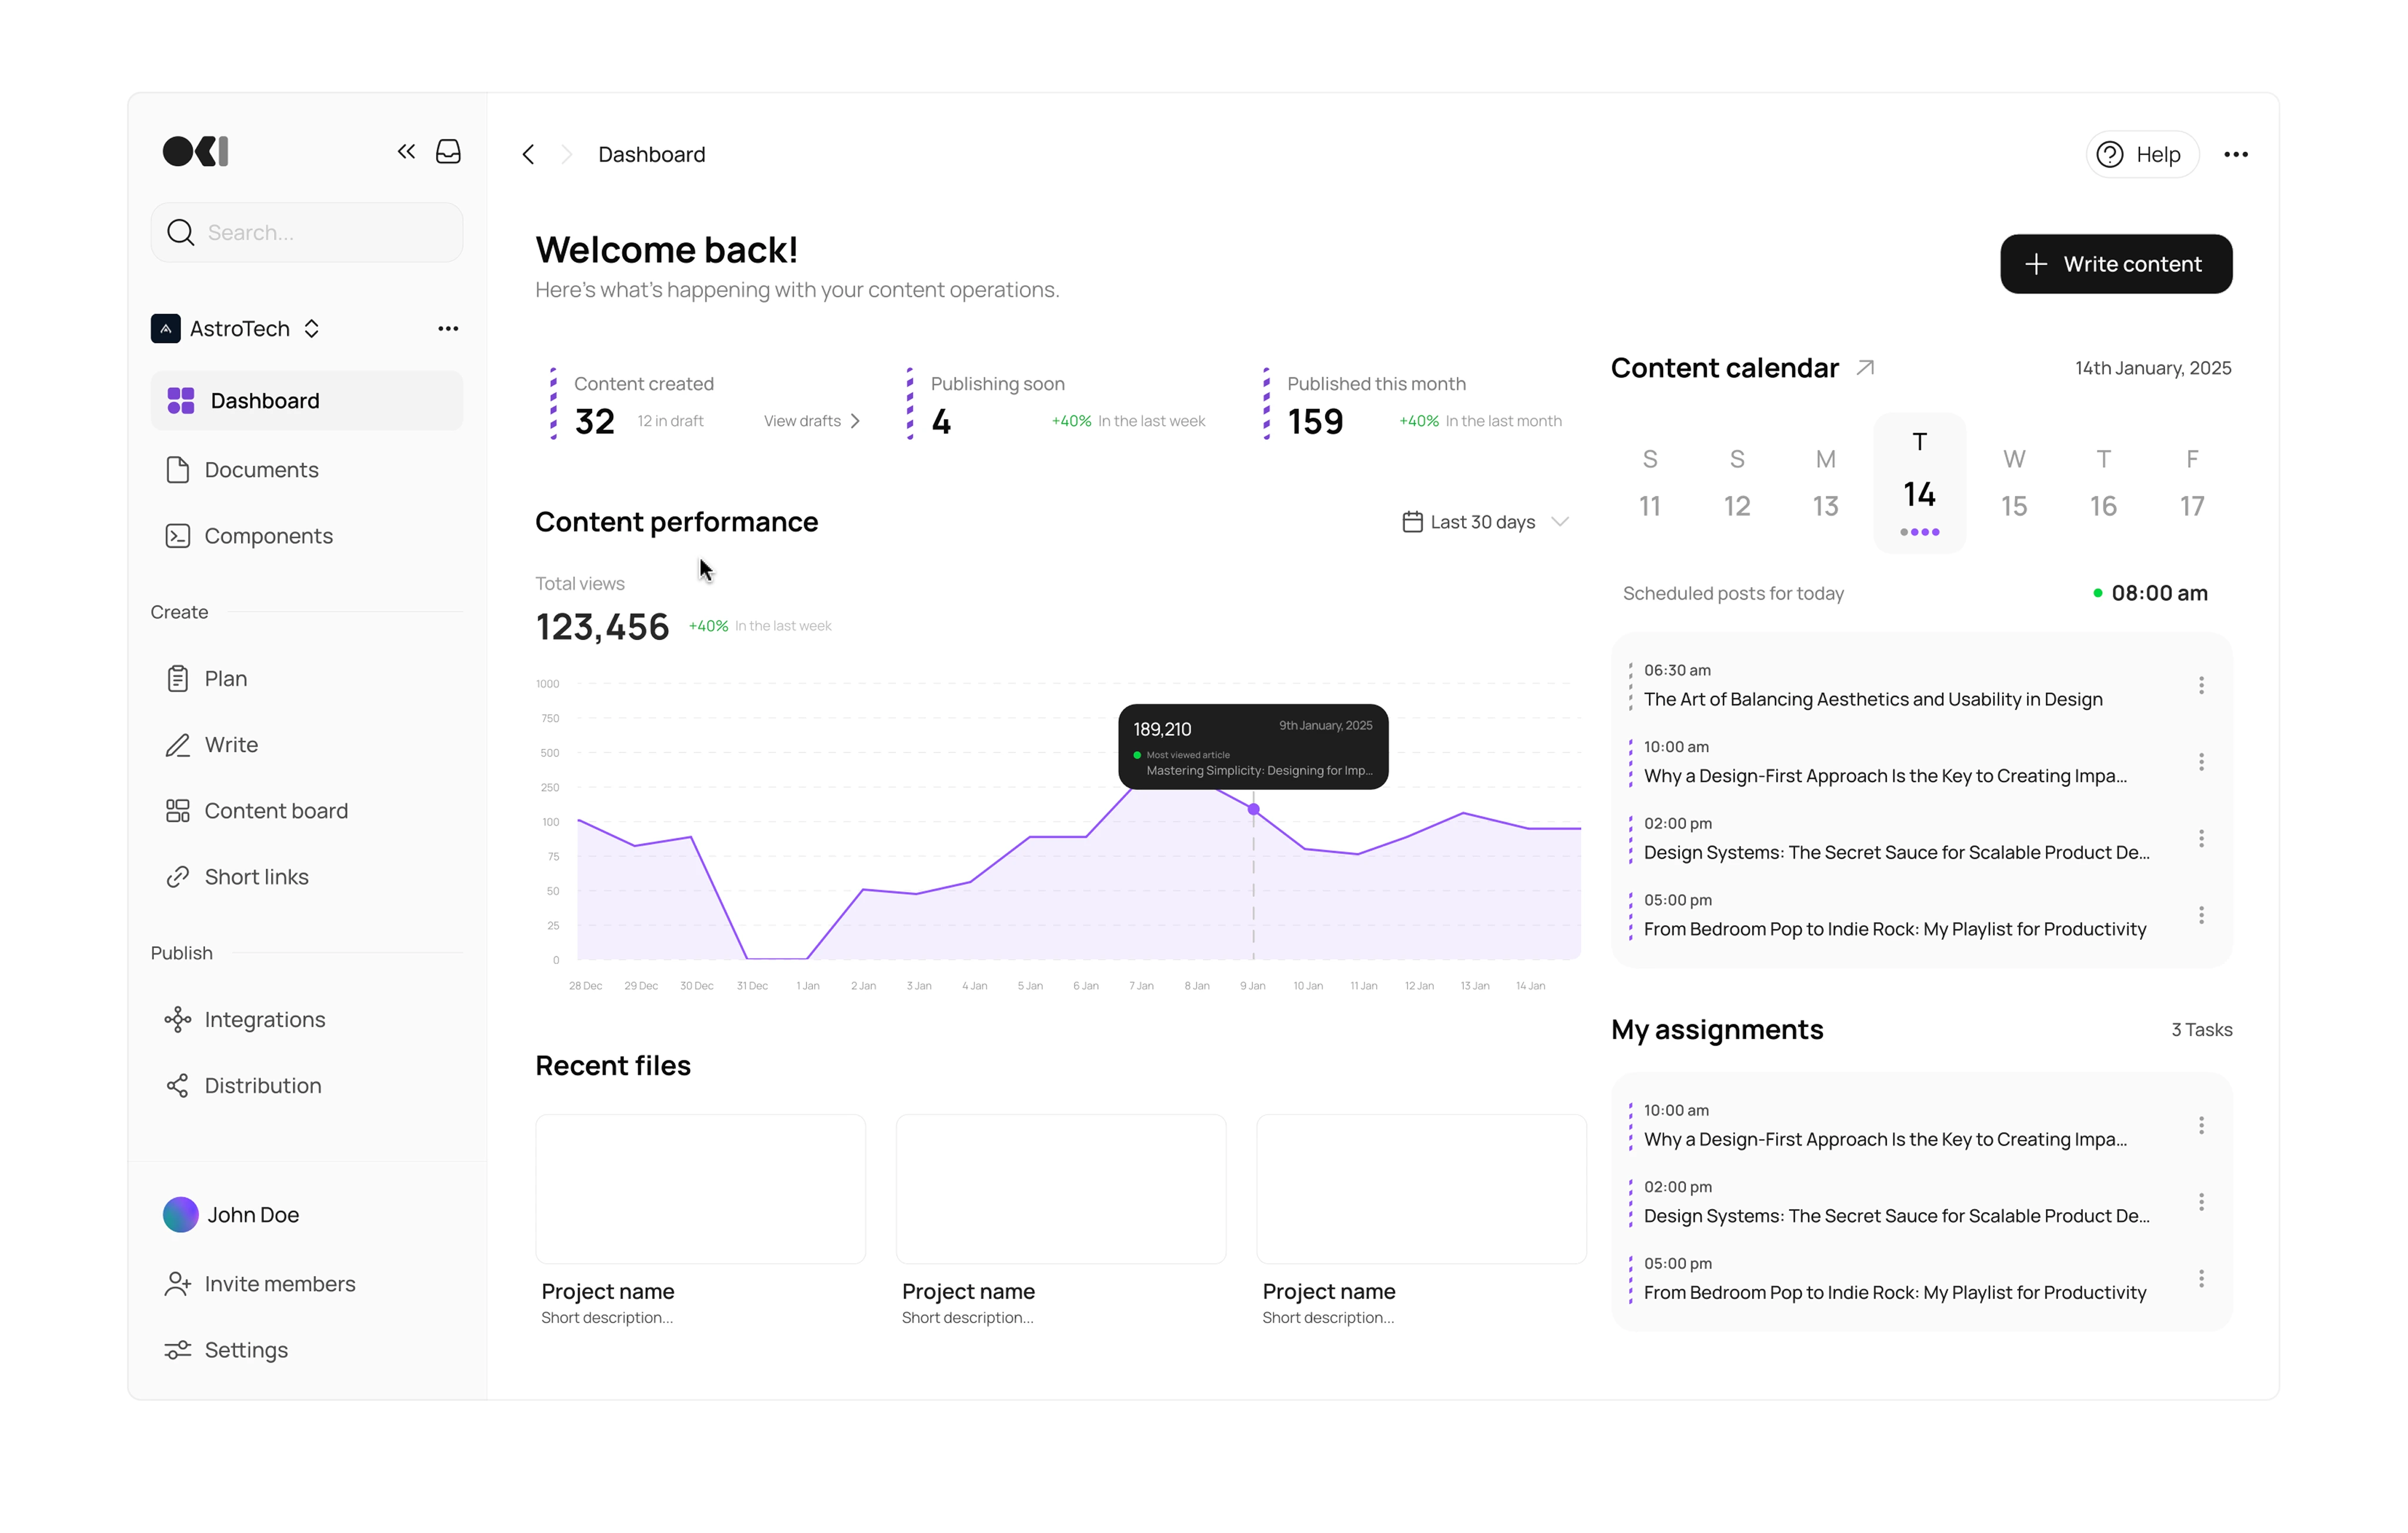Click View drafts link

[812, 421]
